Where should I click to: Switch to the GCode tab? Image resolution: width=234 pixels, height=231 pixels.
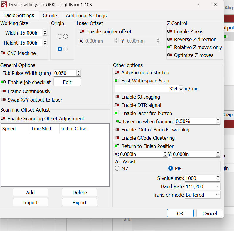tap(50, 16)
